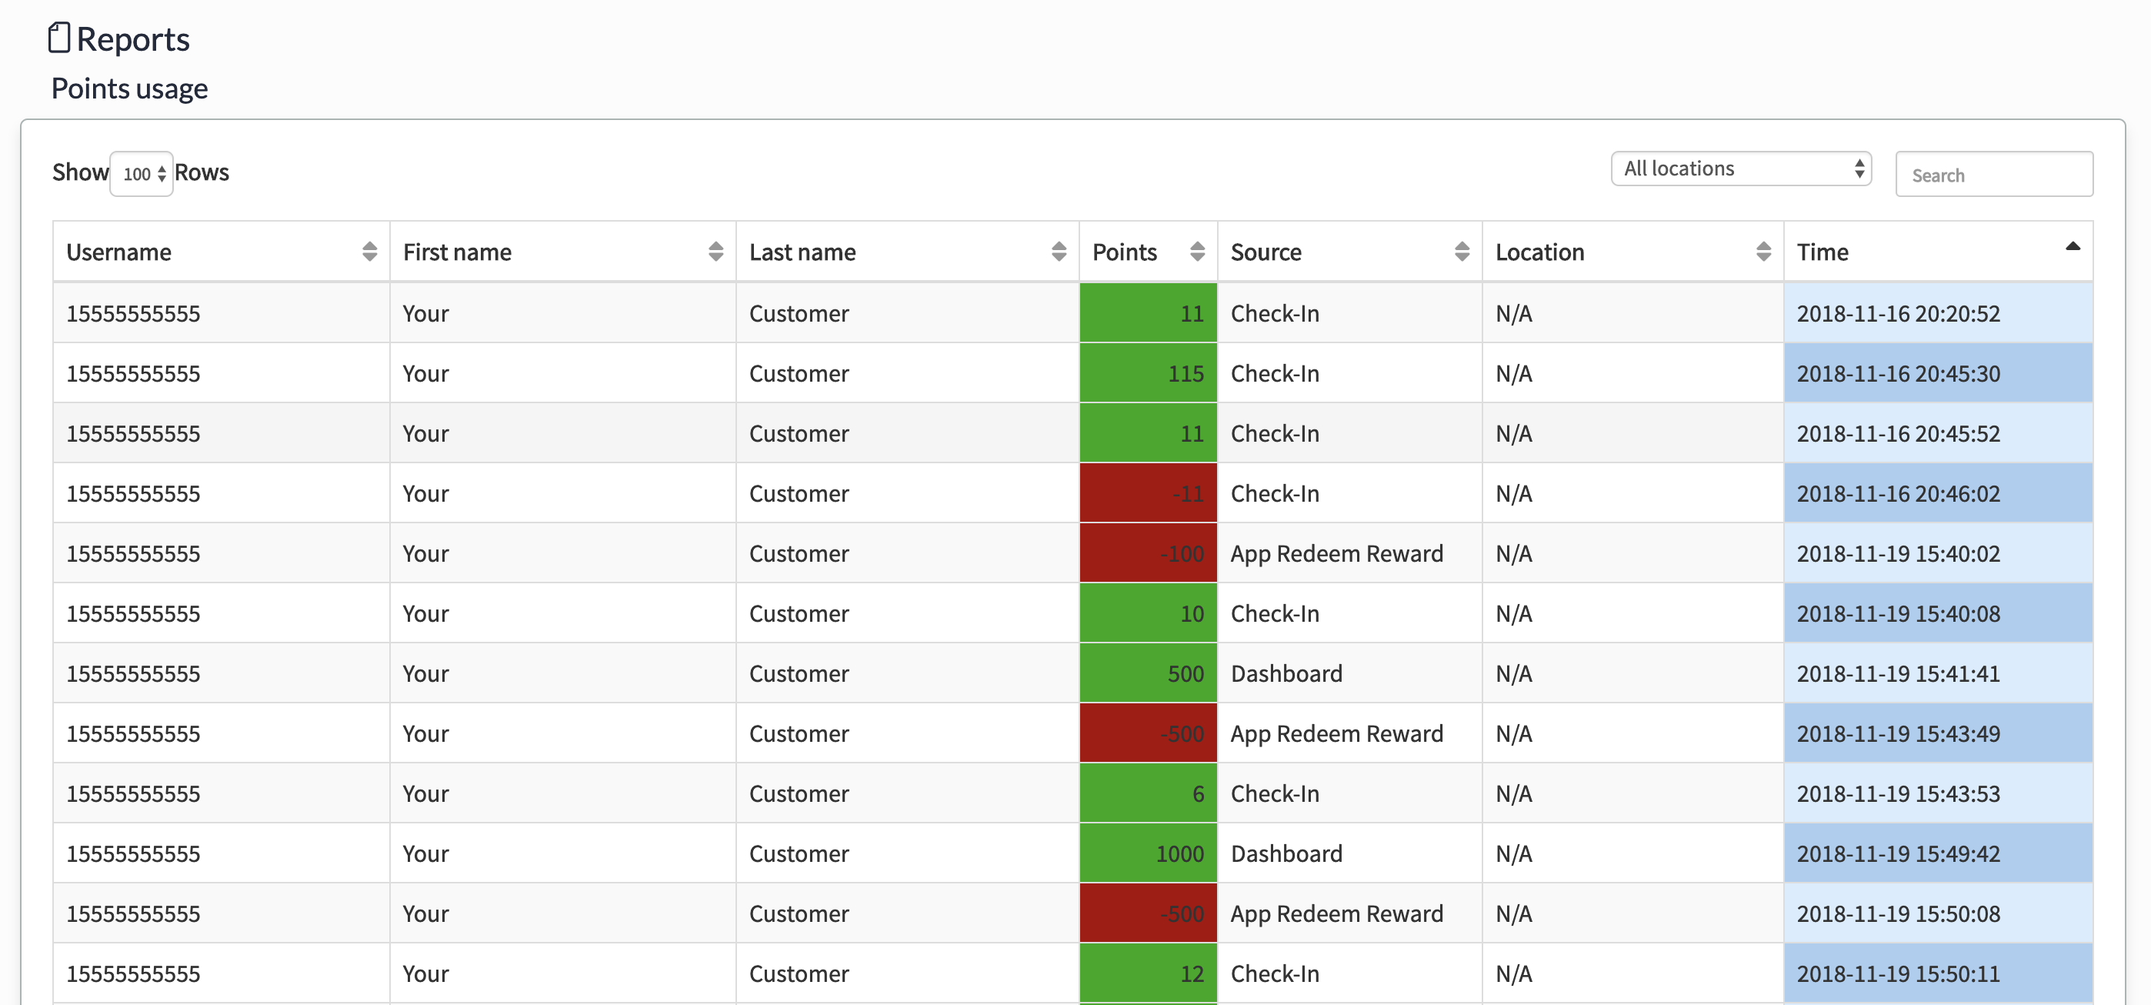
Task: Click Dashboard source in the 1000 points row
Action: tap(1286, 853)
